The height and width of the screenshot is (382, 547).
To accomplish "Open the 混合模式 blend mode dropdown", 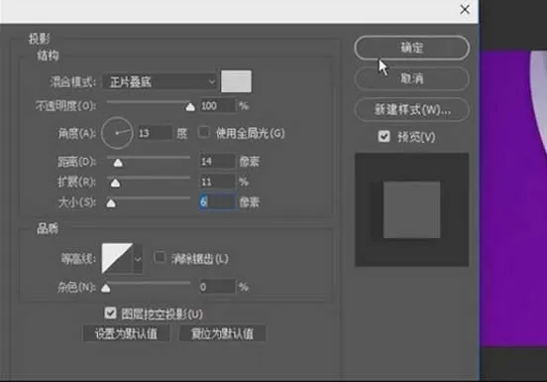I will click(161, 82).
